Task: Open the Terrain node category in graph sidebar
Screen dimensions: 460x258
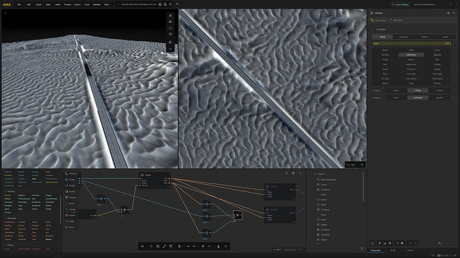Action: point(71,180)
